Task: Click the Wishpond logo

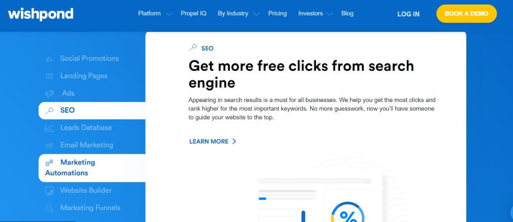Action: point(41,14)
